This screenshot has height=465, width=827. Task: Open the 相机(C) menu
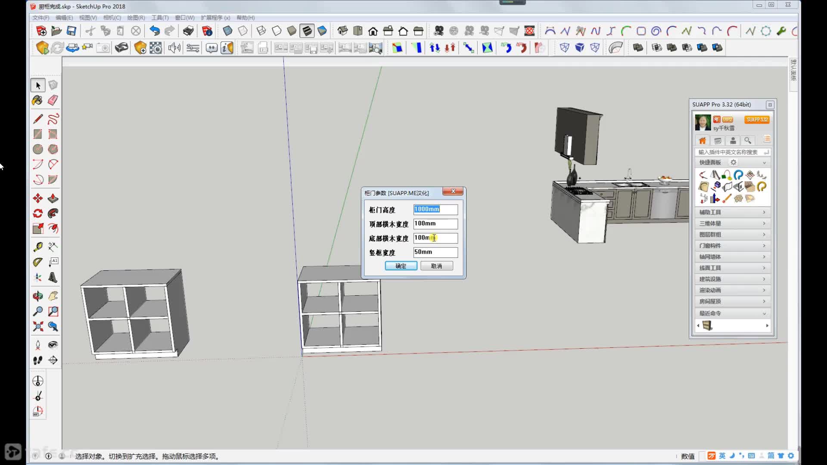(112, 18)
